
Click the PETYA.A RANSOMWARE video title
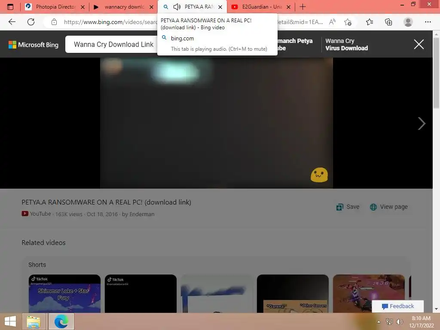click(107, 202)
